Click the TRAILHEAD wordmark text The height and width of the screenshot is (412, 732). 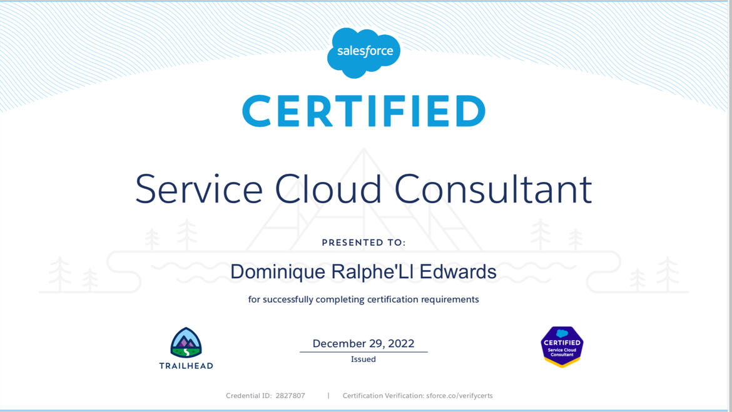186,366
